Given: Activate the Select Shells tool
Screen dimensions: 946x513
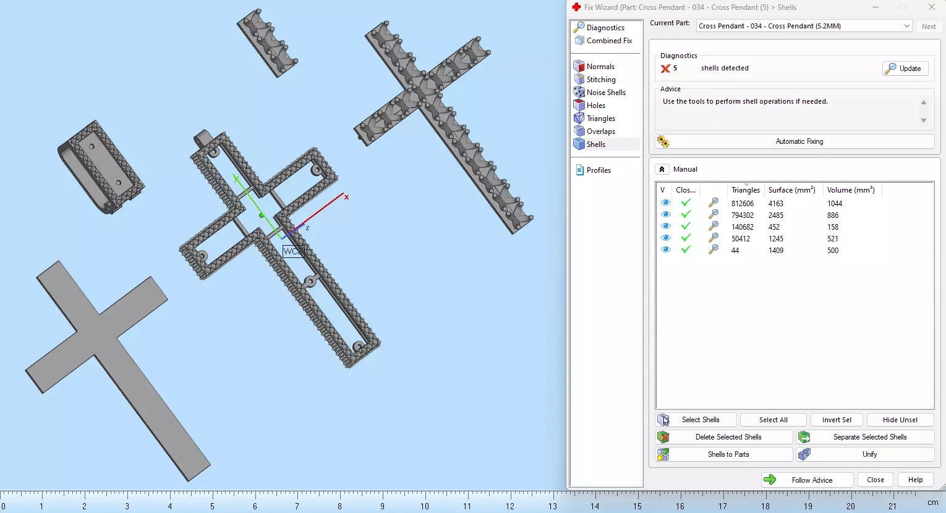Looking at the screenshot, I should (x=696, y=420).
